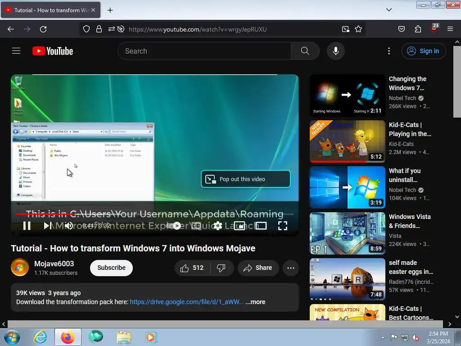The height and width of the screenshot is (346, 461).
Task: Open uBlock extension icon with badge 23
Action: [434, 28]
